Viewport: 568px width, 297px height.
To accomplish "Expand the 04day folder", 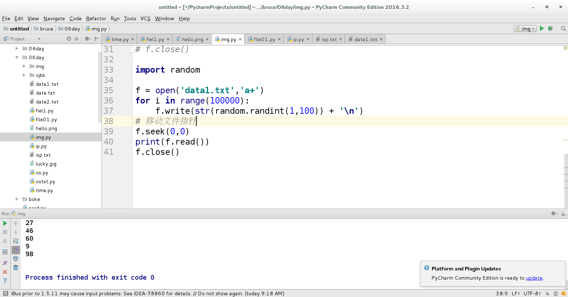I will [x=17, y=49].
